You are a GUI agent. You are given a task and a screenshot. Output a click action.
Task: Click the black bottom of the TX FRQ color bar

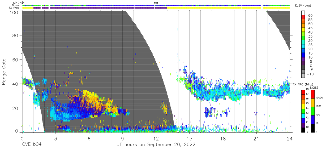click(x=303, y=130)
